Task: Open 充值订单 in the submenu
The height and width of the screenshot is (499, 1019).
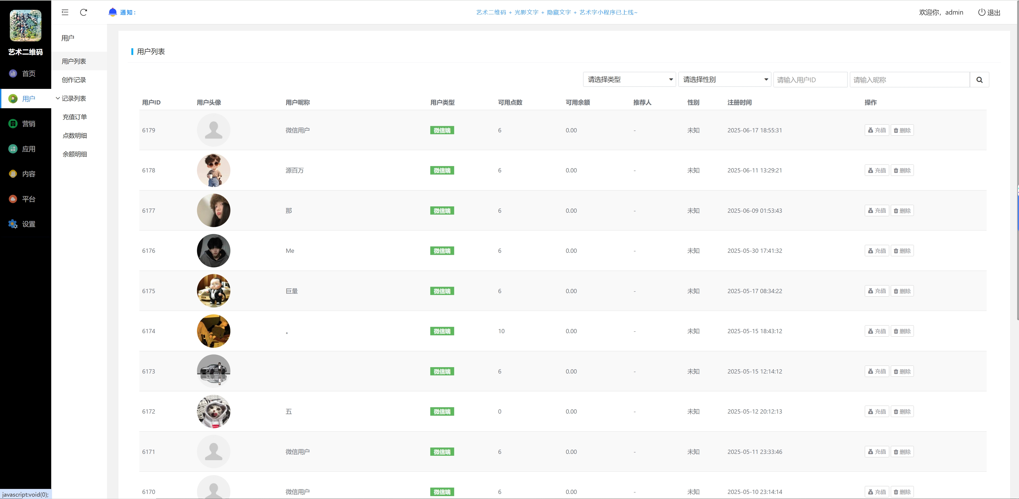Action: [74, 117]
